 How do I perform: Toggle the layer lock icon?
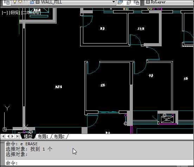[32, 2]
